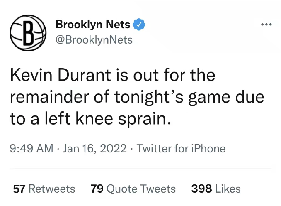
Task: Open the three-dot more options menu
Action: [266, 25]
